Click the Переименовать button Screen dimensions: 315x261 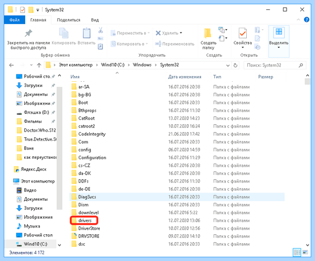point(175,43)
